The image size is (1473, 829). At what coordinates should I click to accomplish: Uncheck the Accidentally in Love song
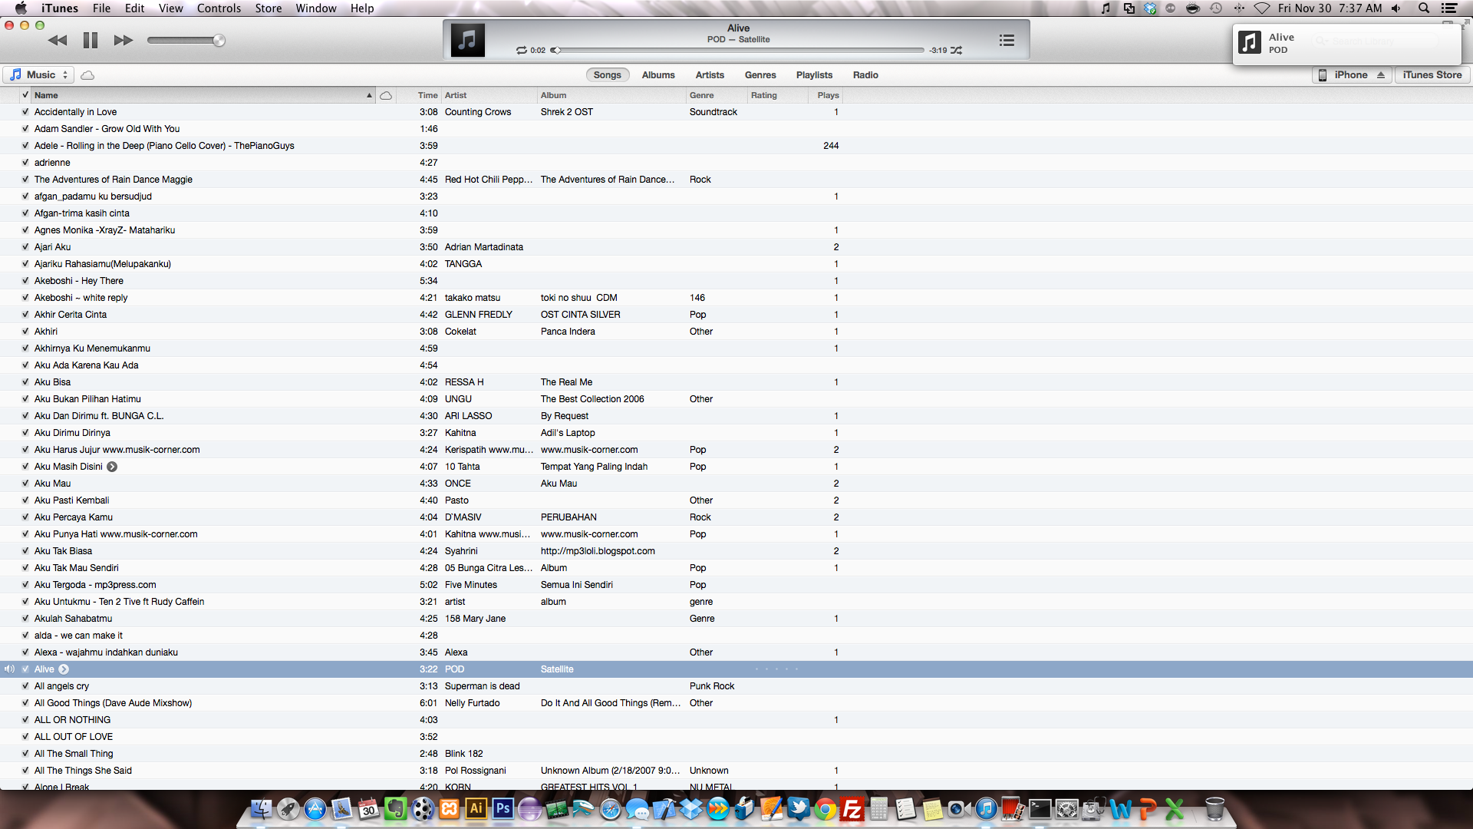(25, 111)
